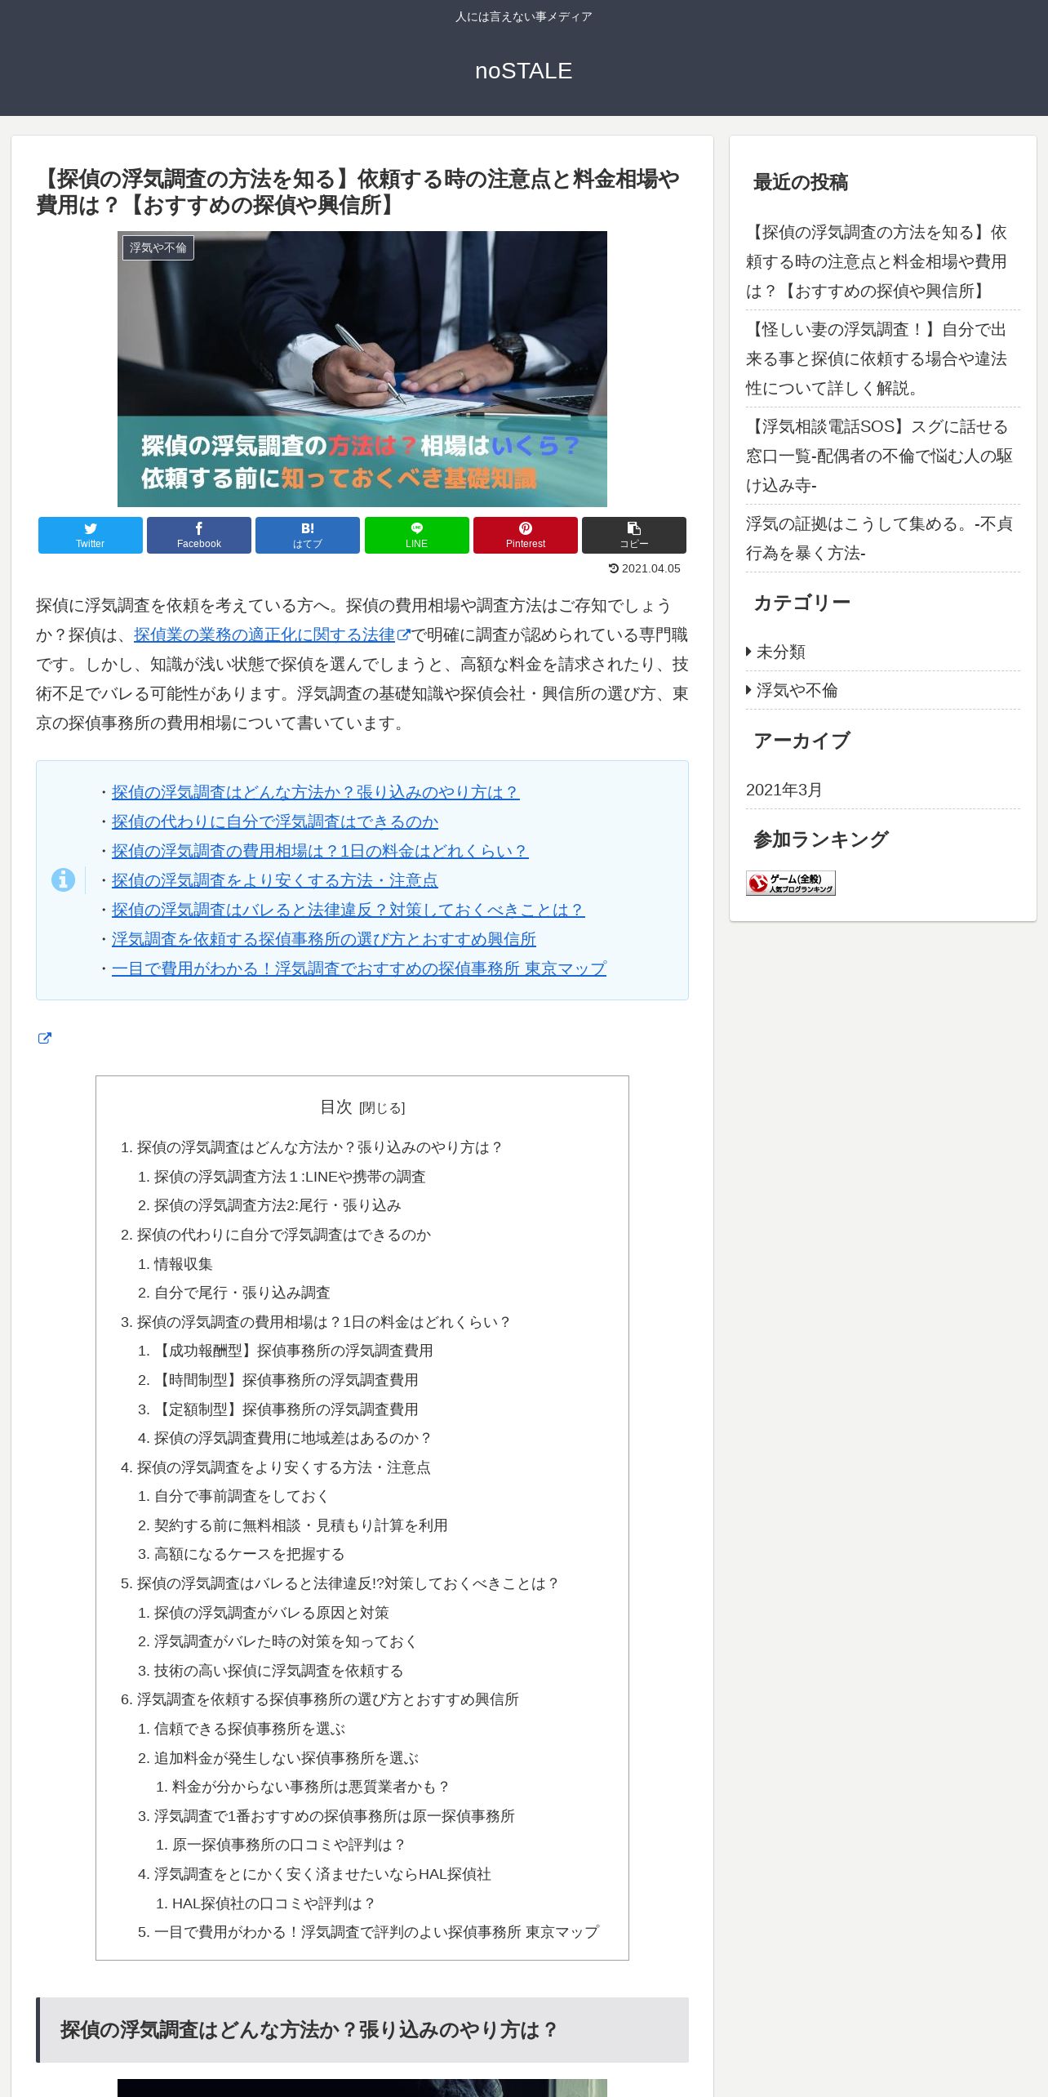The height and width of the screenshot is (2097, 1048).
Task: Go to TOC item 探偵の浮気調査がバレる原因と対策
Action: point(272,1613)
